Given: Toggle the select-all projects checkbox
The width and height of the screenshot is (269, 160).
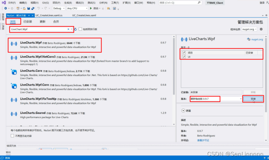Looking at the screenshot, I should coord(184,53).
